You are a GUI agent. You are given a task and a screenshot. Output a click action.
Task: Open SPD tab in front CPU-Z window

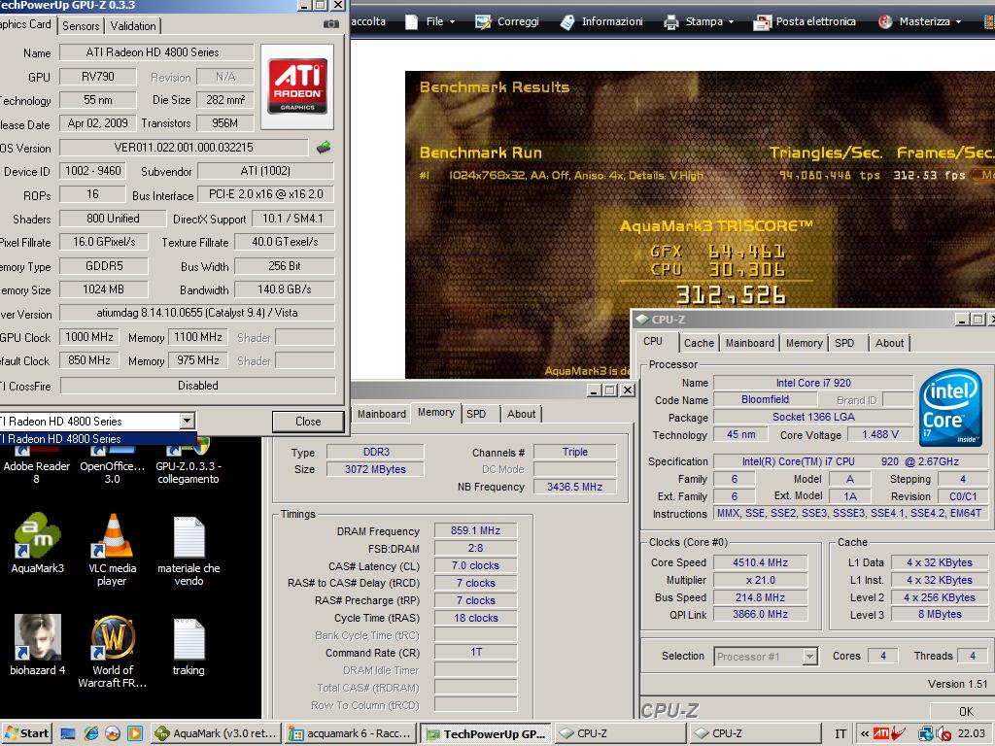click(x=844, y=343)
